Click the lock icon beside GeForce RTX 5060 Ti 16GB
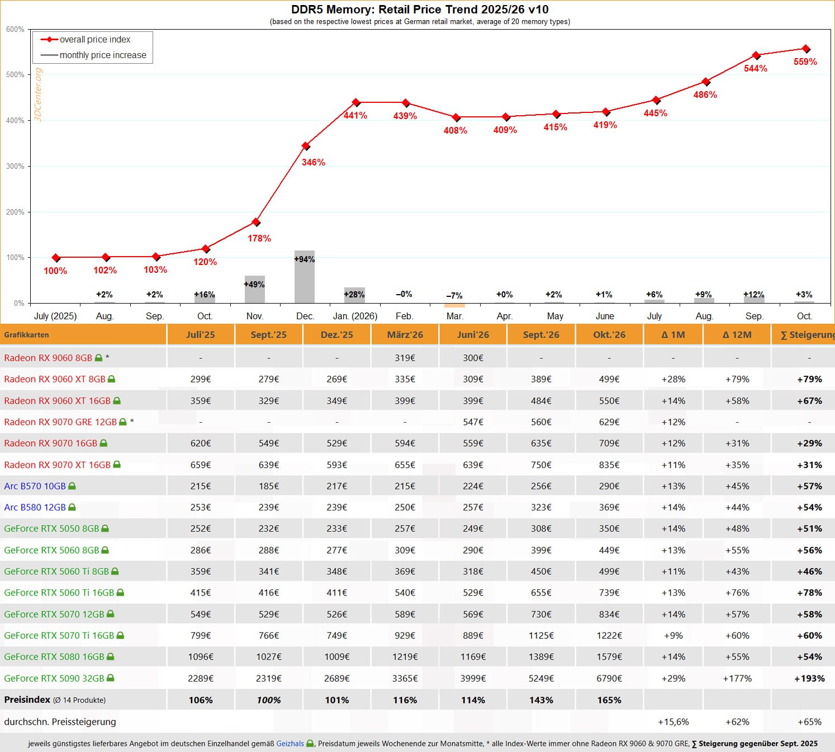Screen dimensions: 835x752 click(x=120, y=593)
